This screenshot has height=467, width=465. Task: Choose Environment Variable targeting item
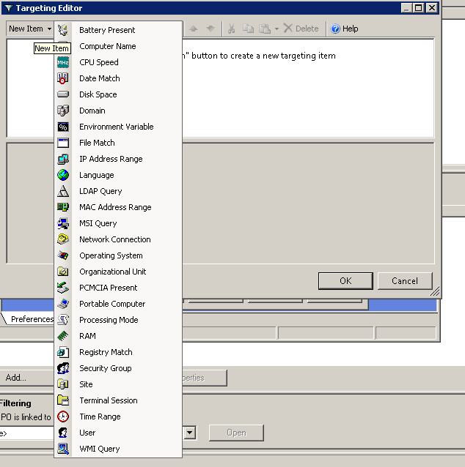coord(118,127)
